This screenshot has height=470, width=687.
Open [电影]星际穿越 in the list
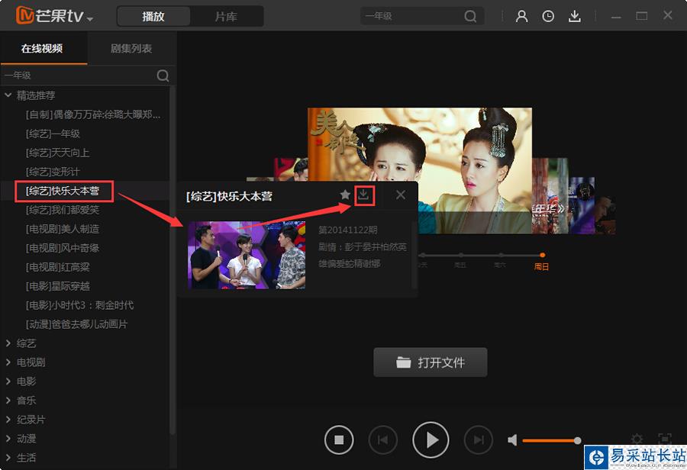coord(57,286)
